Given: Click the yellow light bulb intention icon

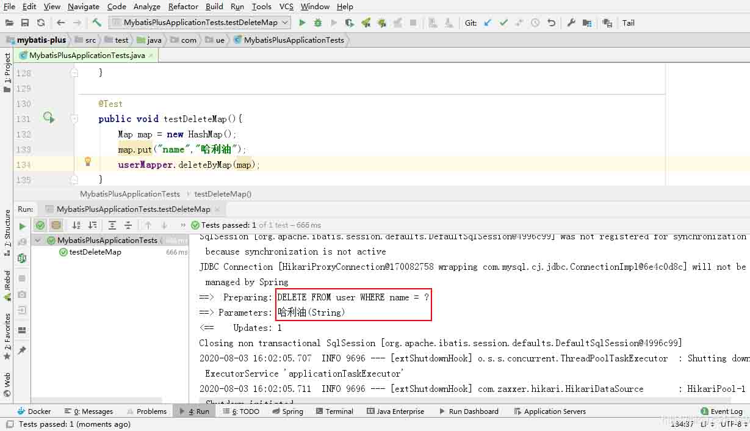Looking at the screenshot, I should tap(88, 162).
